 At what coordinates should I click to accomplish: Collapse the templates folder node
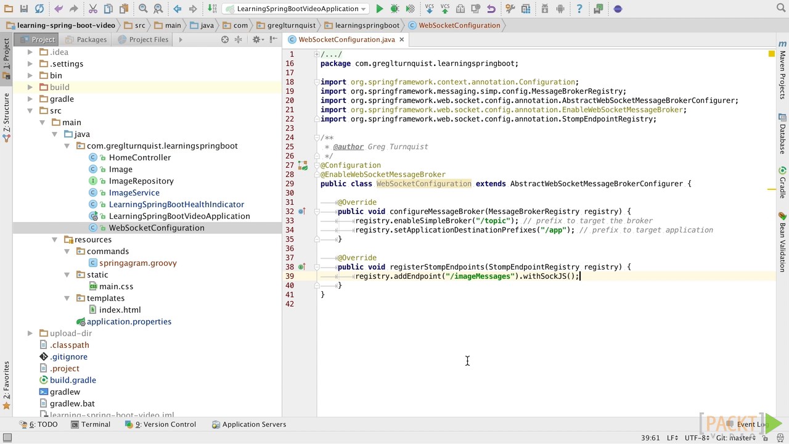coord(67,298)
